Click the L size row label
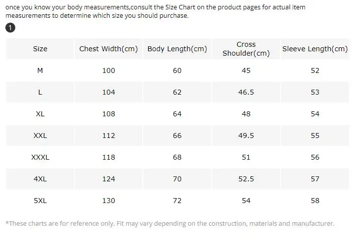Screen dimensions: 353x240 click(x=40, y=92)
